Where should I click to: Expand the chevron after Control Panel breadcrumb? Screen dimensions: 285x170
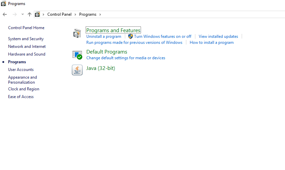click(x=76, y=14)
